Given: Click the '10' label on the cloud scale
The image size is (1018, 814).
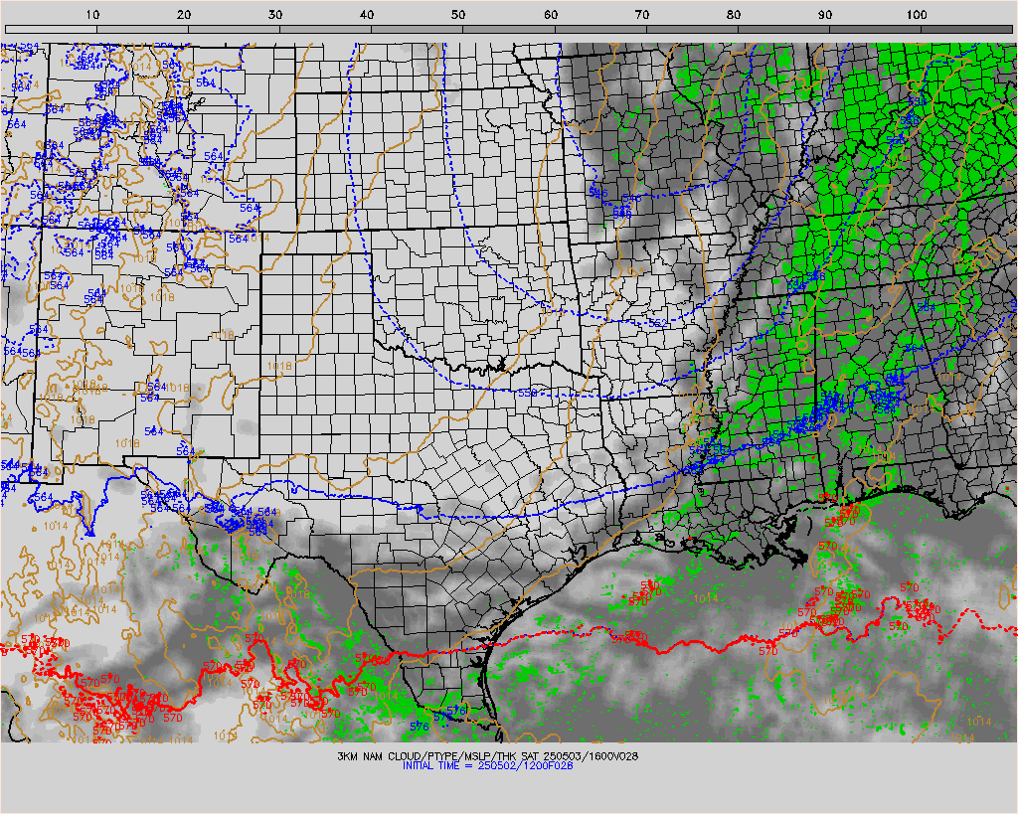Looking at the screenshot, I should [92, 15].
